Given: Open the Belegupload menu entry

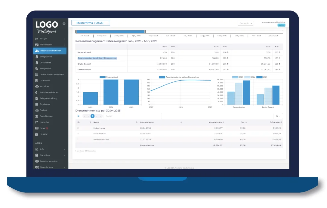Looking at the screenshot, I should click(x=50, y=57).
